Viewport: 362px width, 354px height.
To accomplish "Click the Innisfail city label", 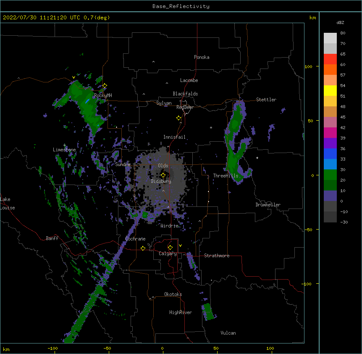I will (x=174, y=137).
